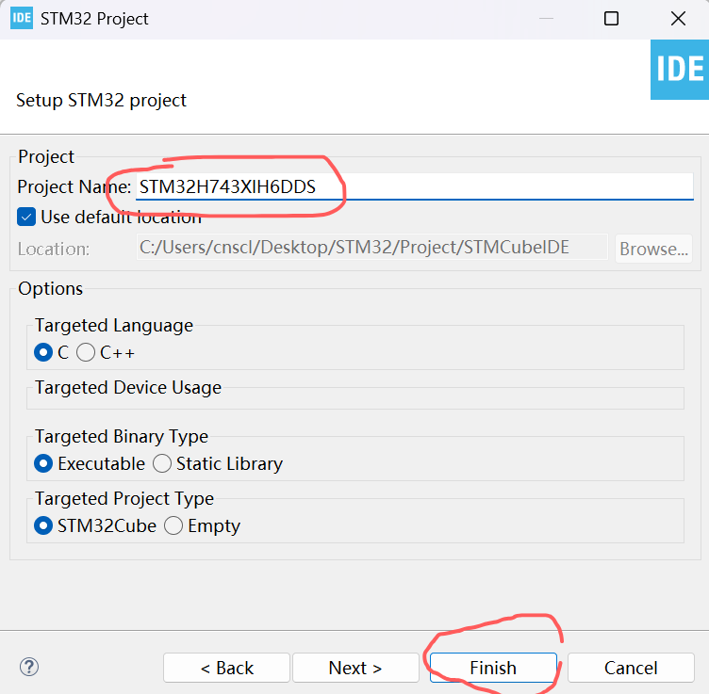Select Empty project type
Screen dimensions: 709x694
click(173, 525)
